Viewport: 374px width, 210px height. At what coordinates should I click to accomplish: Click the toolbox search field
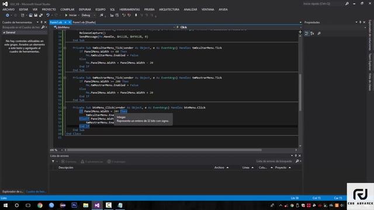click(21, 27)
